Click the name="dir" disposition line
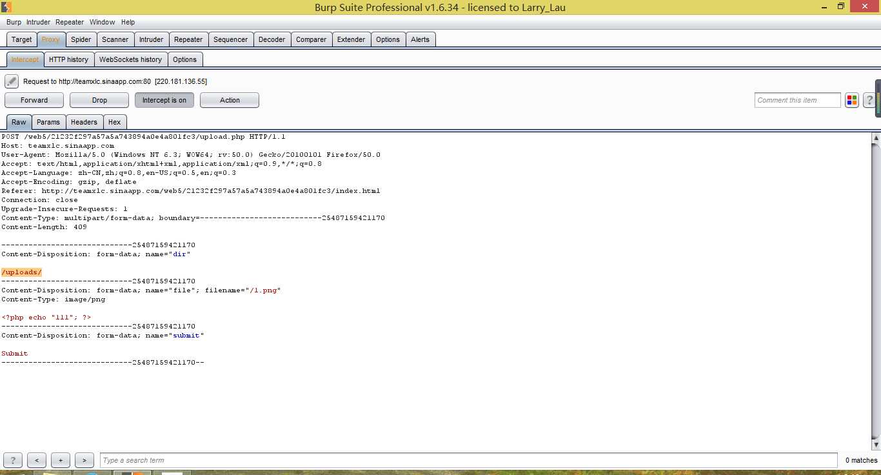The width and height of the screenshot is (881, 475). [96, 254]
